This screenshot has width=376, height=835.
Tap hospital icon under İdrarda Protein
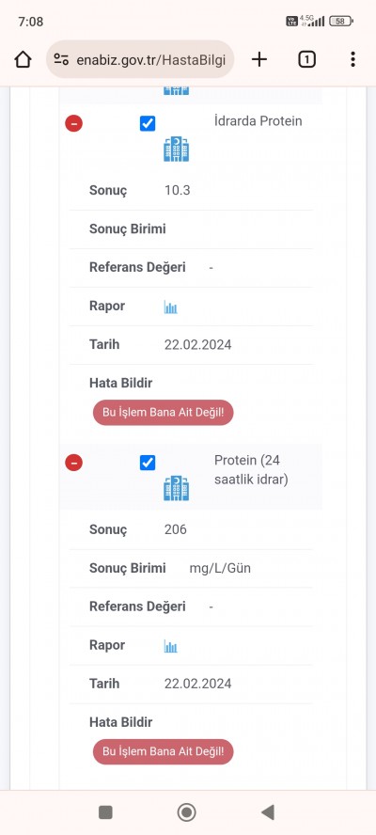click(177, 150)
